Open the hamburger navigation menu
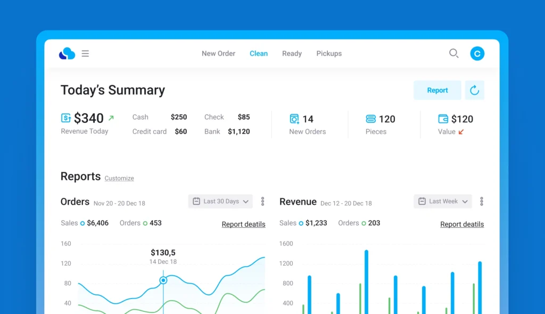 coord(86,53)
